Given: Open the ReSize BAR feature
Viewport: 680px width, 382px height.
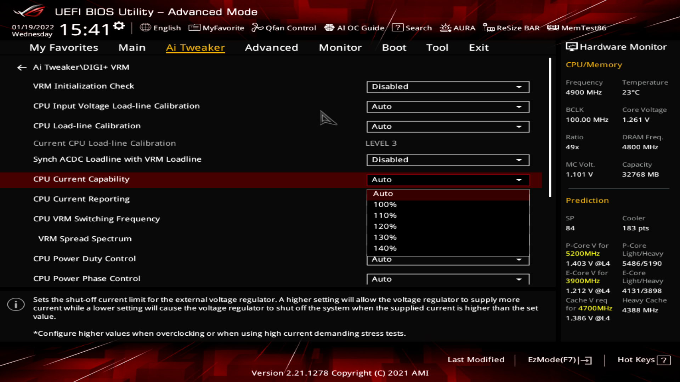Looking at the screenshot, I should point(511,28).
